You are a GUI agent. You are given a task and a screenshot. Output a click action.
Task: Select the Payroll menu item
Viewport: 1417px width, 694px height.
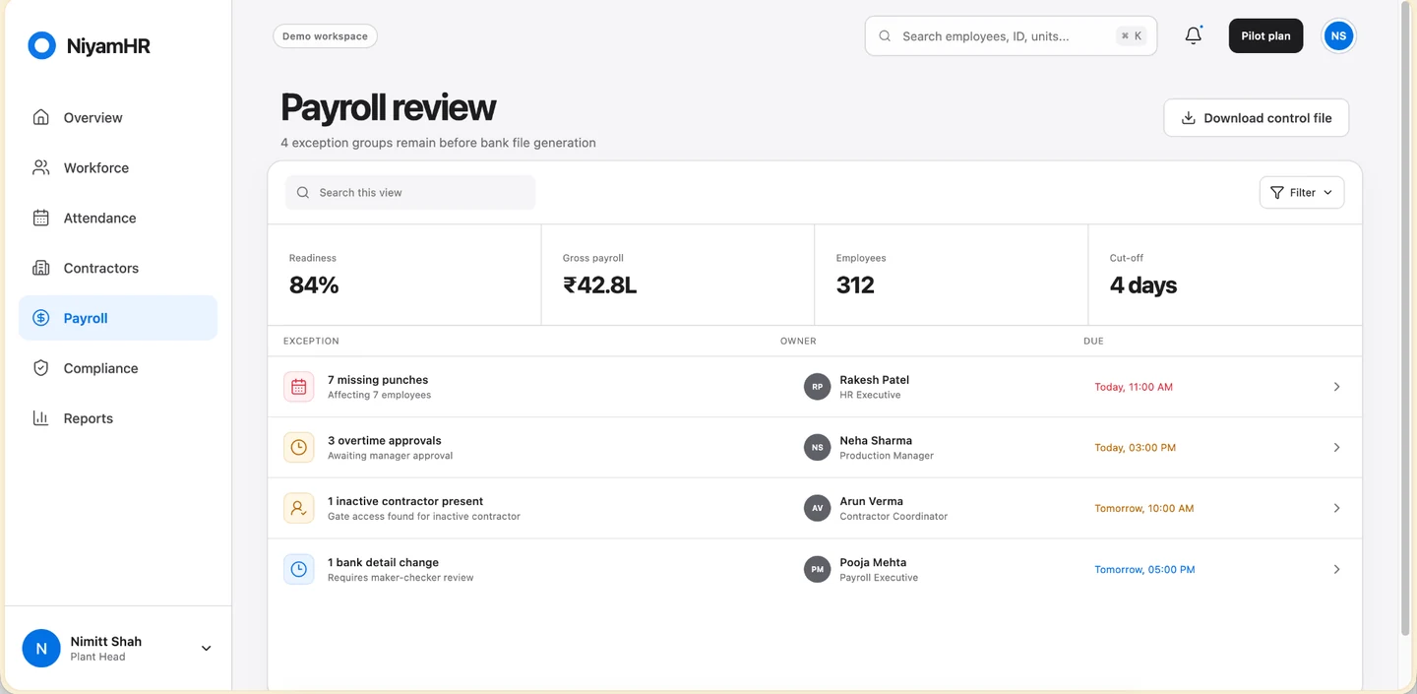[118, 318]
